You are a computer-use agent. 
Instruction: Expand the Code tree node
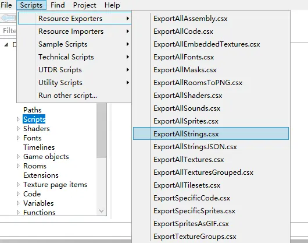coord(18,194)
